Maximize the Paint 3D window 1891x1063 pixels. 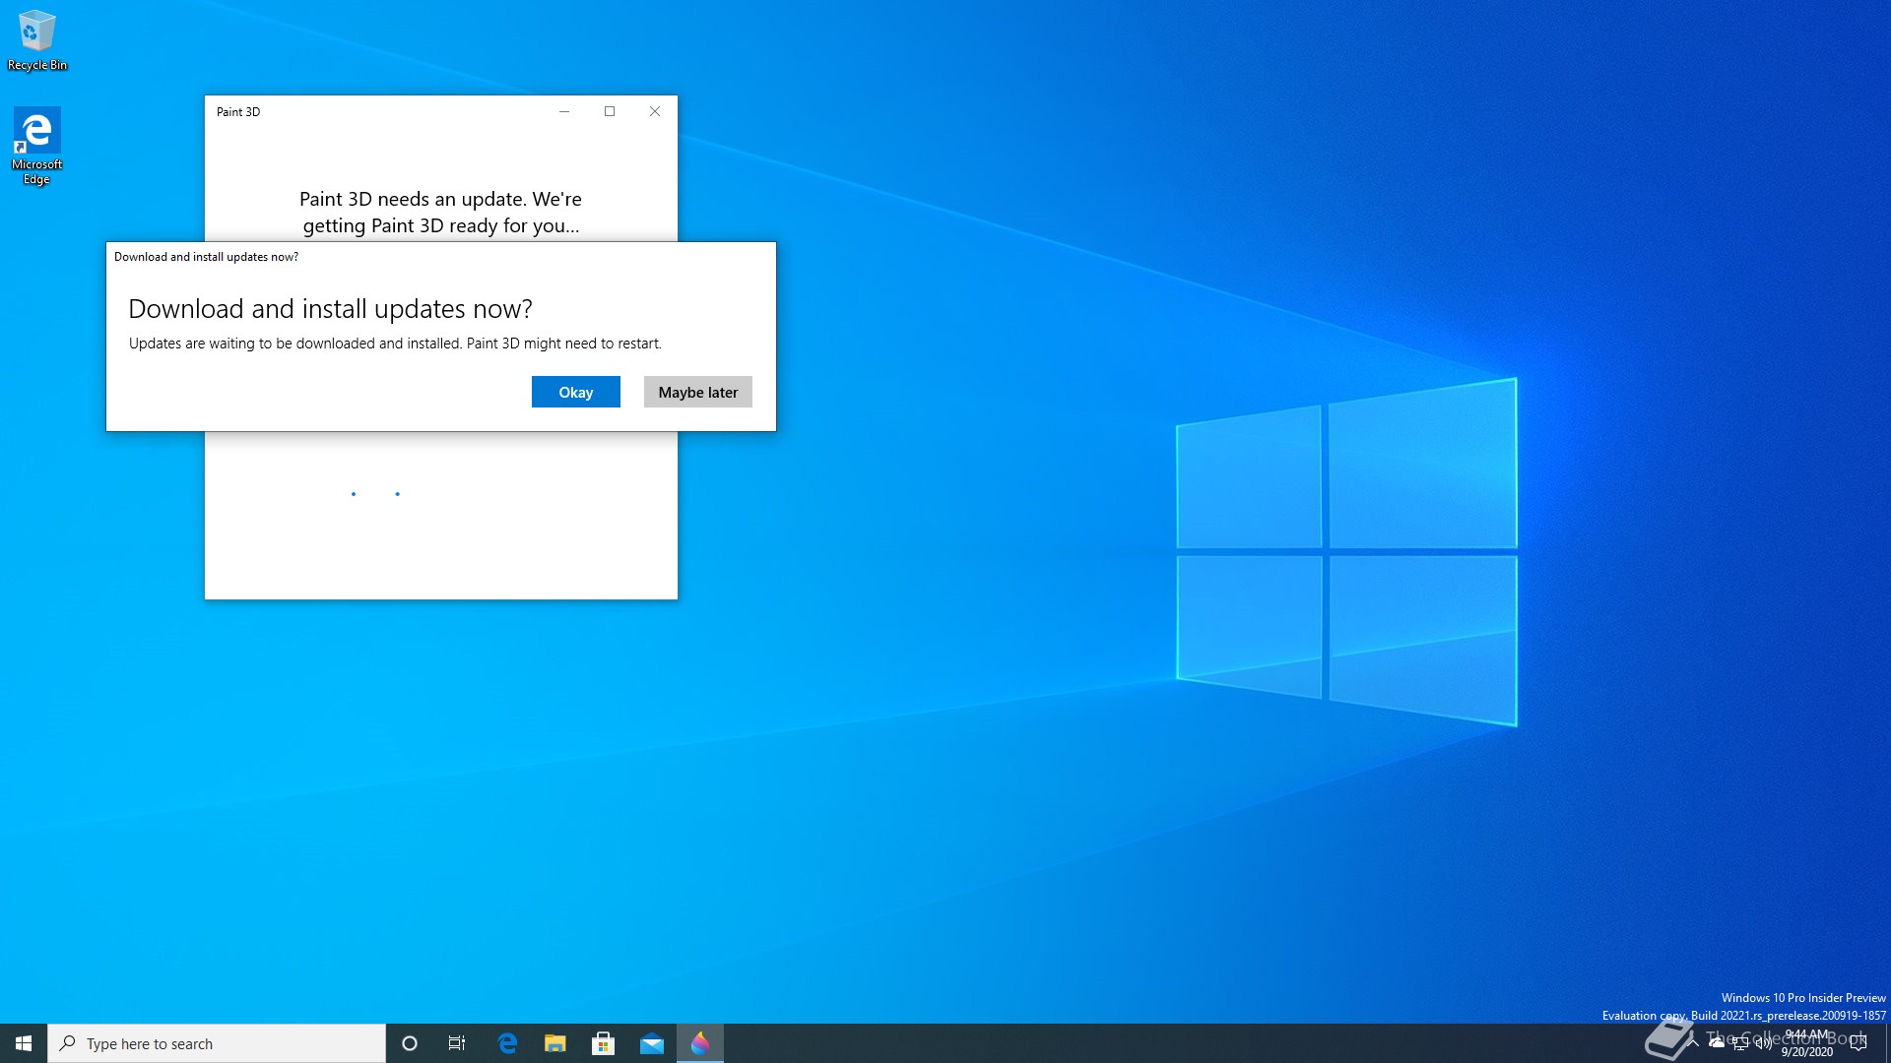click(610, 111)
